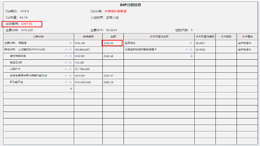This screenshot has width=260, height=146.
Task: Delete the 为肾透析的临时静脉插管术 surgery row
Action: [x=191, y=50]
